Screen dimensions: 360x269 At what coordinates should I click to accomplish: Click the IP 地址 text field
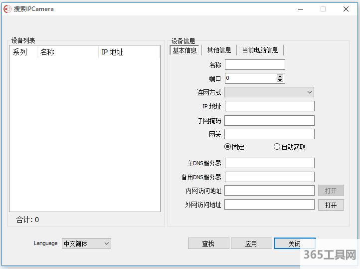coord(269,106)
